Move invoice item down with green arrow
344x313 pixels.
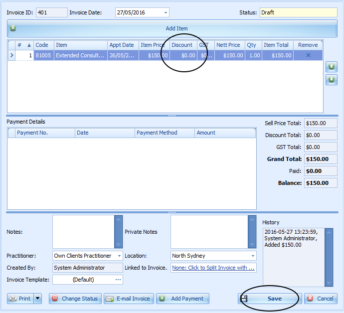(331, 79)
